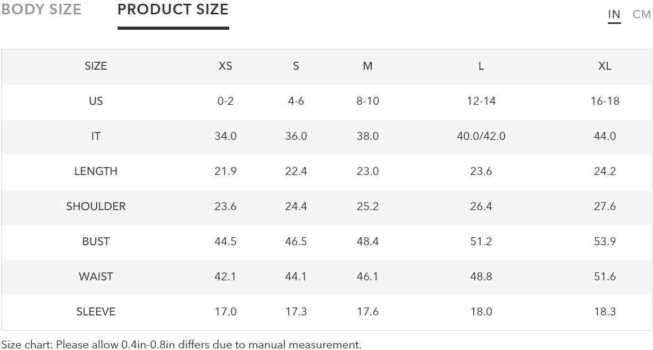This screenshot has height=350, width=653.
Task: Select the M size column header
Action: coord(367,66)
